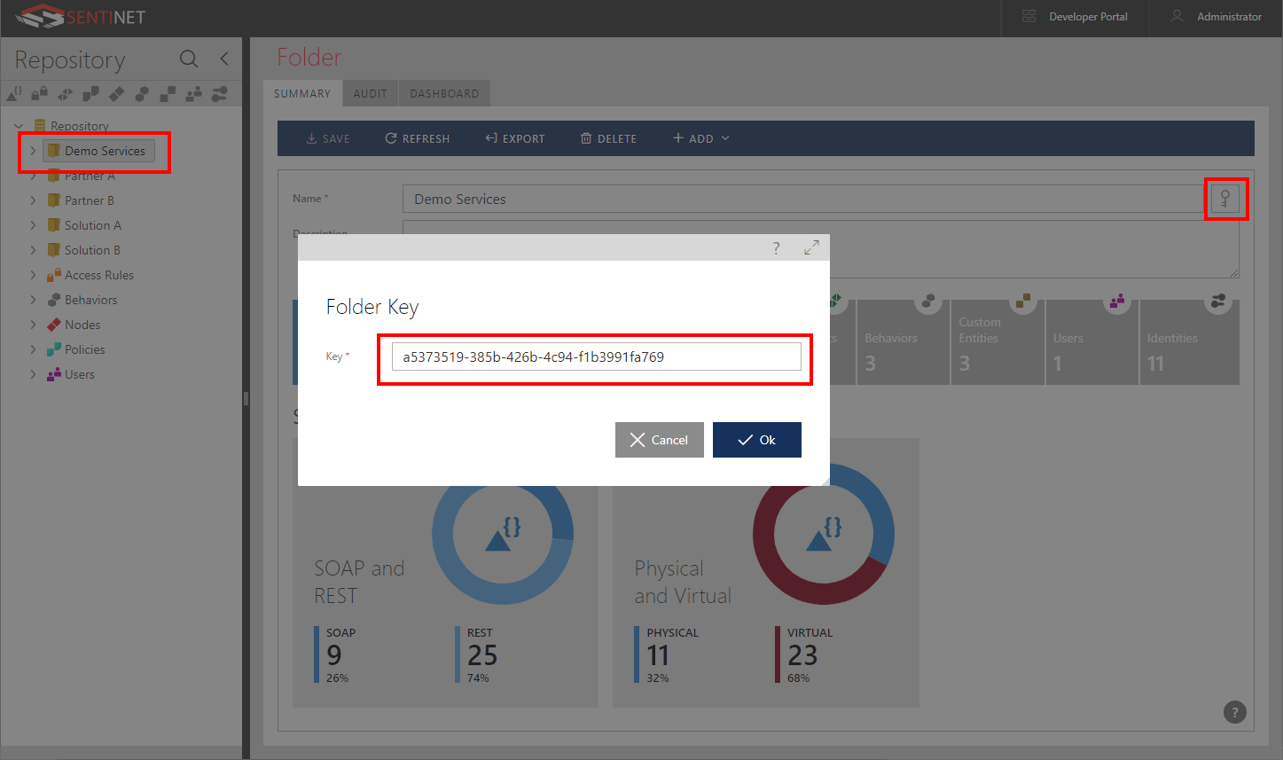Image resolution: width=1283 pixels, height=760 pixels.
Task: Click Refresh in the toolbar
Action: click(x=417, y=138)
